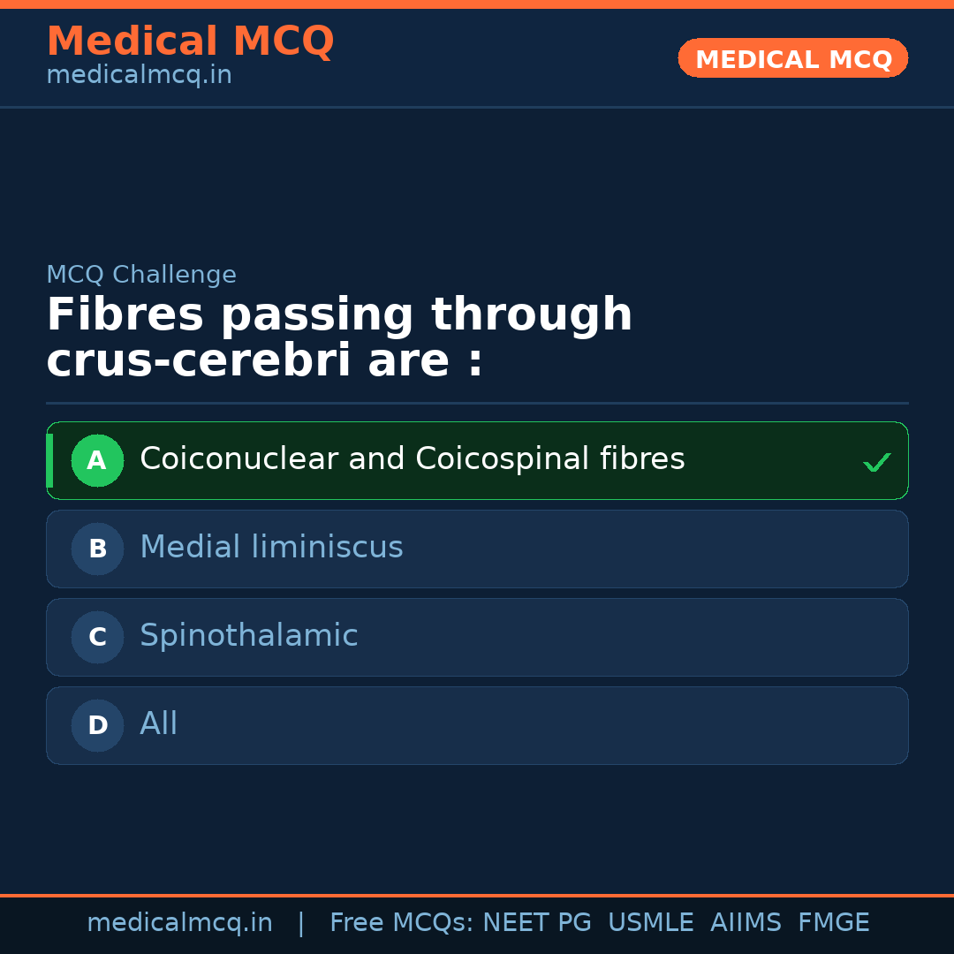Viewport: 954px width, 954px height.
Task: Select answer Coiconuclear and Coicospinal fibres
Action: (x=412, y=459)
